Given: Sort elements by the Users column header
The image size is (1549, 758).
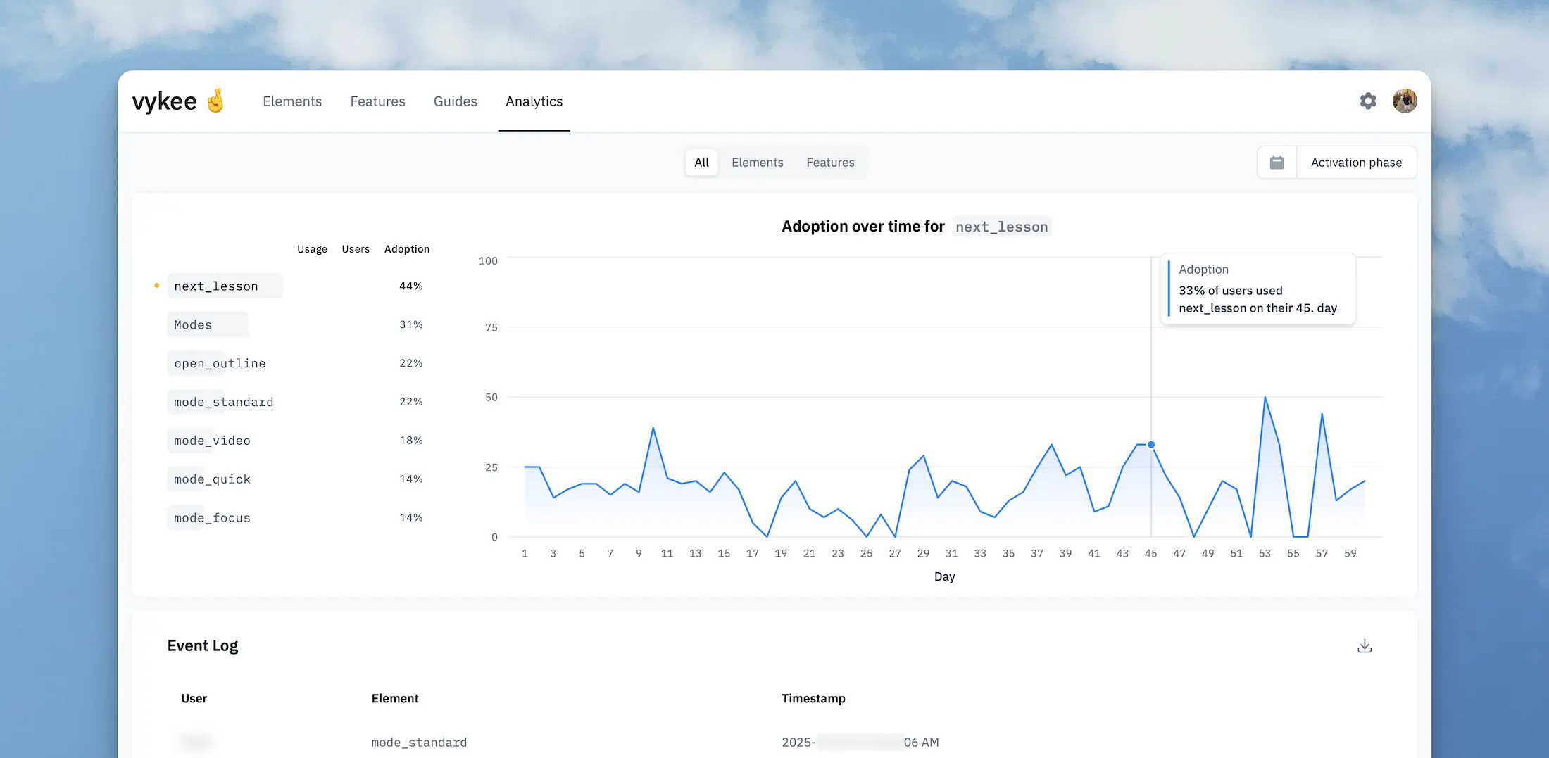Looking at the screenshot, I should pyautogui.click(x=356, y=248).
